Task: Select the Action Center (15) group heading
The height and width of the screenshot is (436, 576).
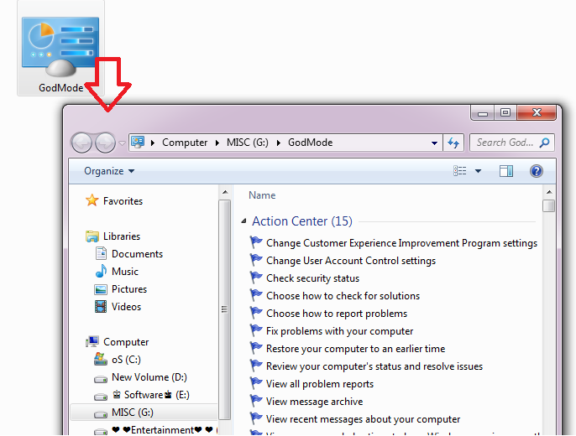Action: (x=302, y=221)
